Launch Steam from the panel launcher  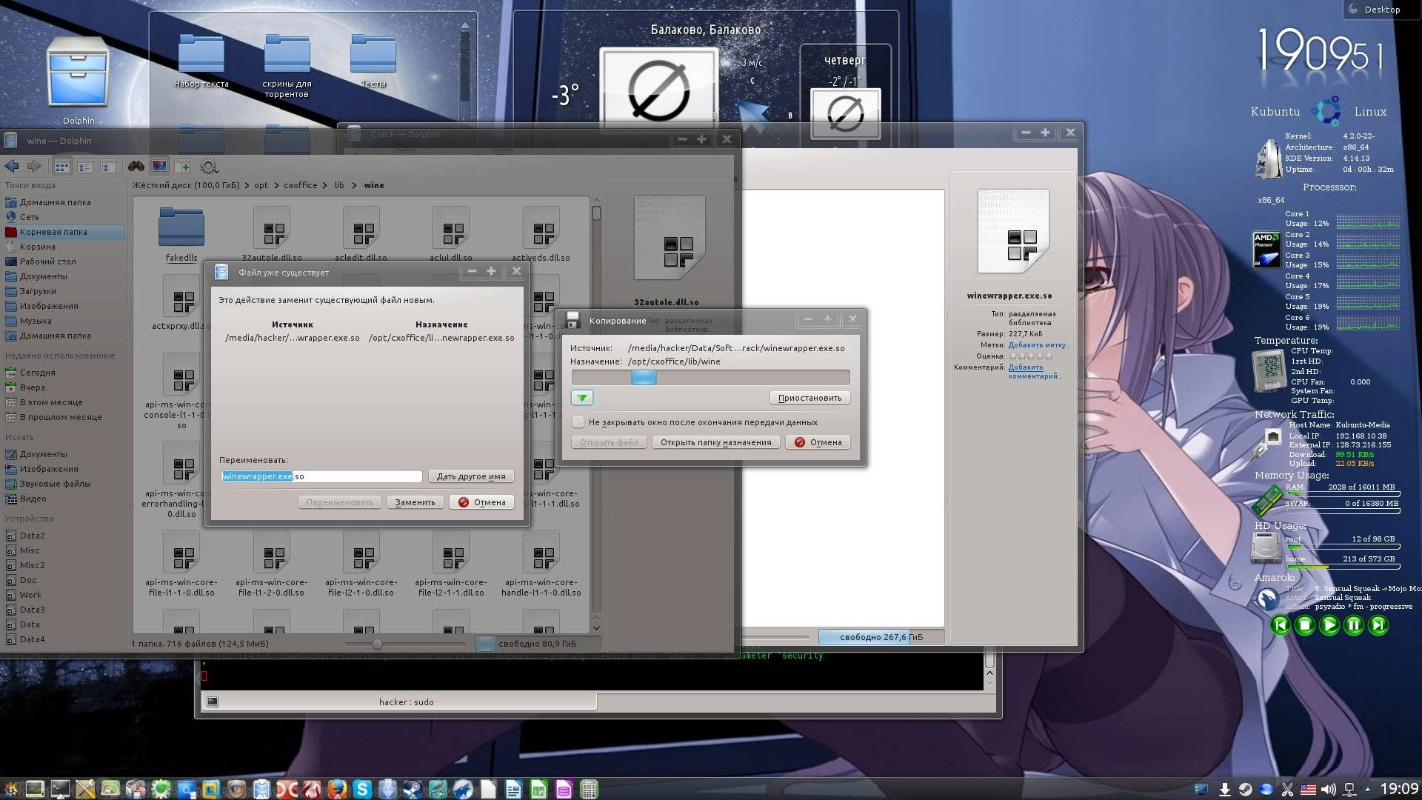point(413,790)
